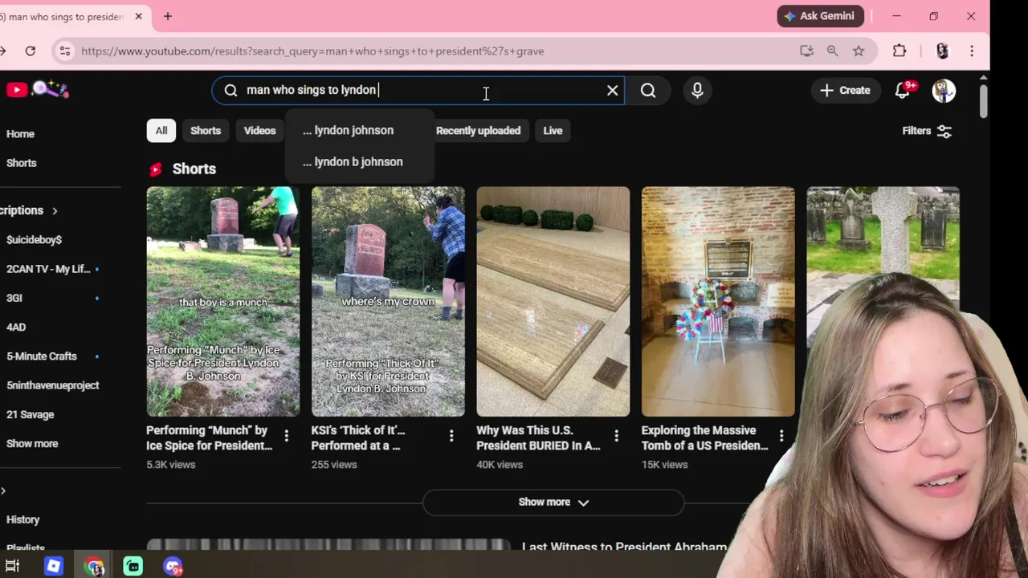Open the notifications bell
This screenshot has height=578, width=1028.
(903, 91)
